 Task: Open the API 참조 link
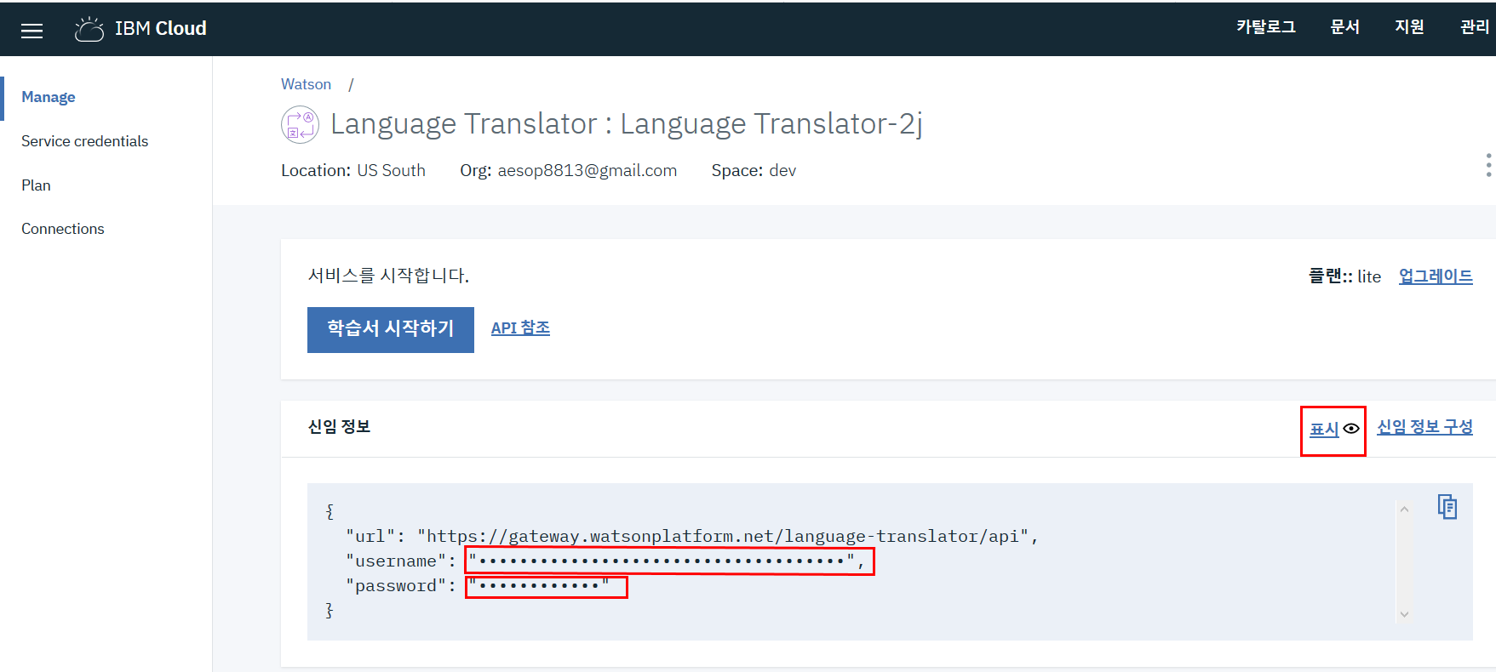[x=520, y=328]
